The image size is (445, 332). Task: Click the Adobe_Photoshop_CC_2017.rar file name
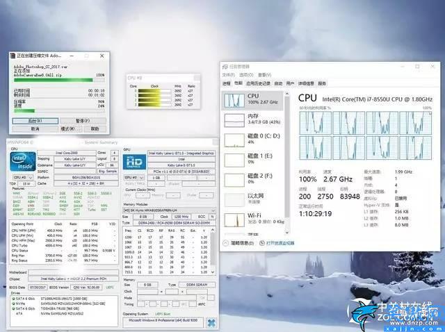[x=40, y=67]
